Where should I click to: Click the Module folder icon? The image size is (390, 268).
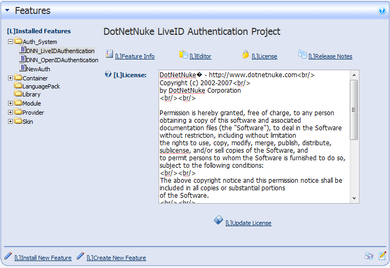click(x=18, y=102)
